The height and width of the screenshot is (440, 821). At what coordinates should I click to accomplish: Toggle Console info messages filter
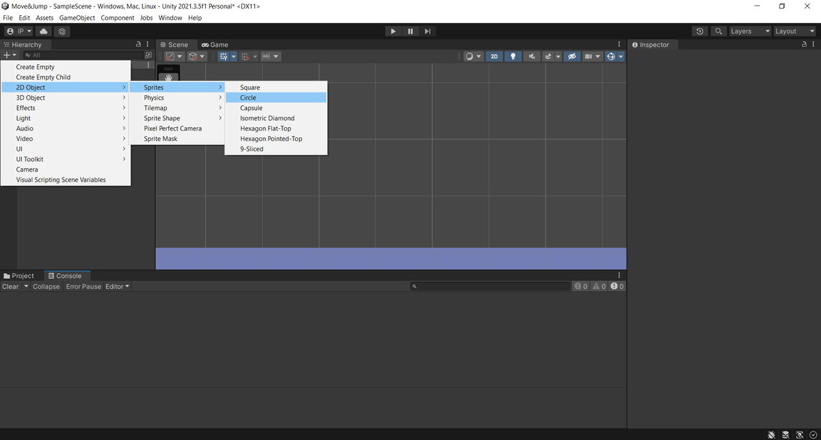581,286
